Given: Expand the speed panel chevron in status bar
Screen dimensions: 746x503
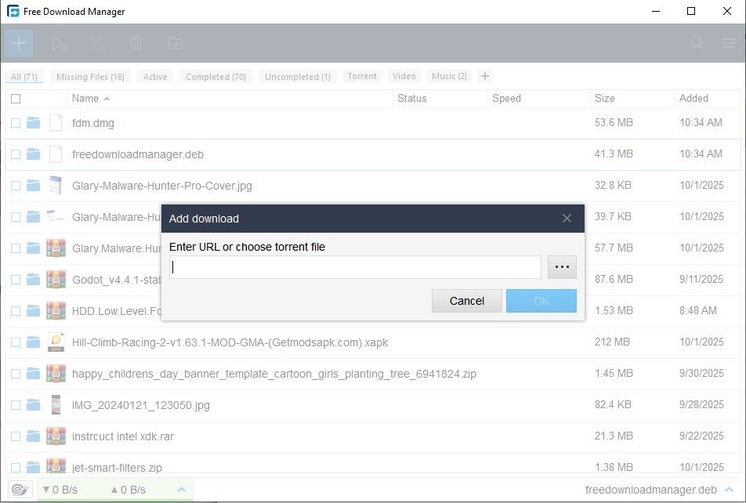Looking at the screenshot, I should pyautogui.click(x=181, y=490).
